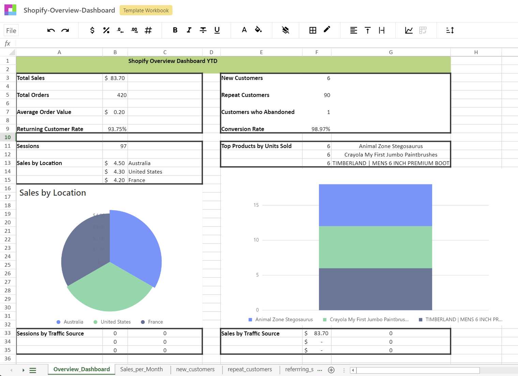Increase decimal places icon
Viewport: 518px width, 376px height.
[134, 30]
